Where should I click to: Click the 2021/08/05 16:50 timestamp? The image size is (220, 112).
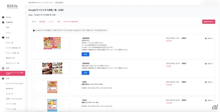(173, 100)
